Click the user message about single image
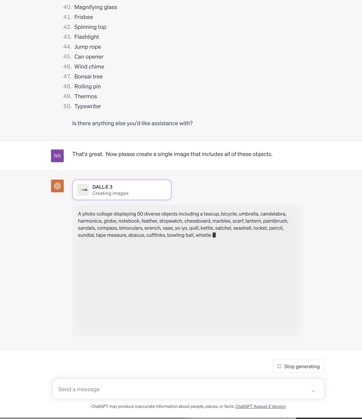The image size is (362, 419). [x=172, y=154]
